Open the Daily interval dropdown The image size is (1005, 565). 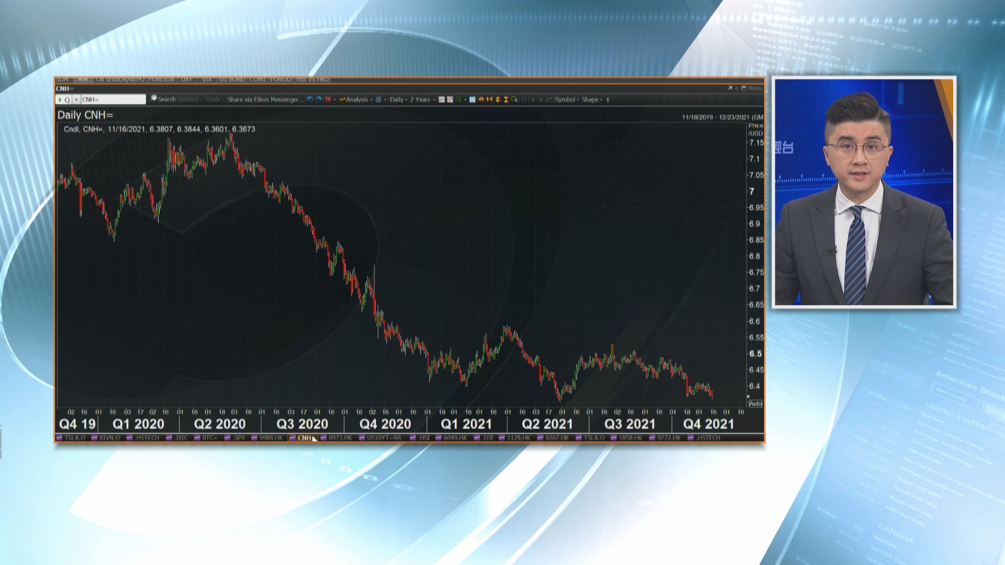pyautogui.click(x=398, y=99)
